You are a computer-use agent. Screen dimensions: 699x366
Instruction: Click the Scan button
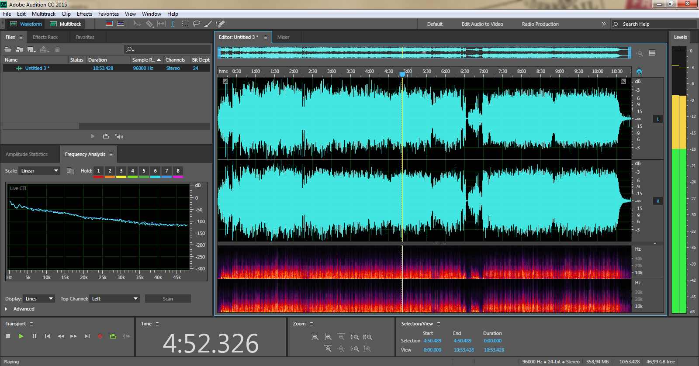[x=168, y=299]
